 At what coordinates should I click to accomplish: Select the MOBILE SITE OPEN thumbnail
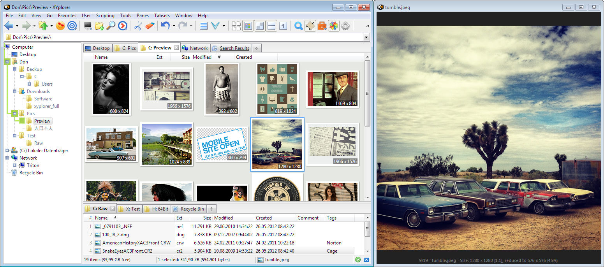(x=221, y=144)
